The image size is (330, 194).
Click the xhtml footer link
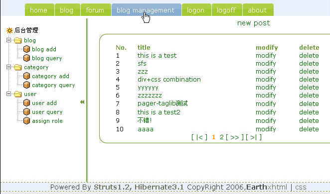coord(277,187)
